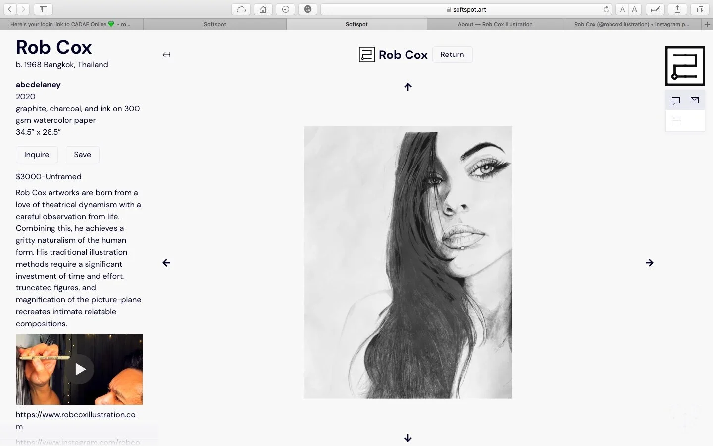Open the chat speech bubble icon

pyautogui.click(x=676, y=101)
